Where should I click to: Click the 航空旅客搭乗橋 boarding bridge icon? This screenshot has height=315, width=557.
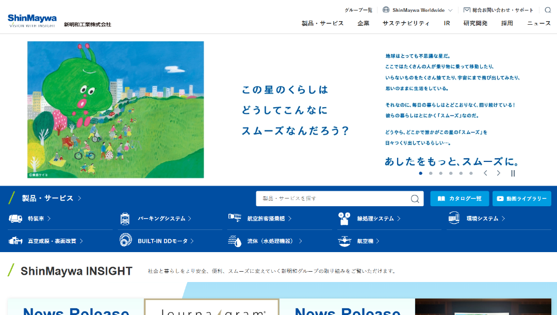(x=234, y=218)
